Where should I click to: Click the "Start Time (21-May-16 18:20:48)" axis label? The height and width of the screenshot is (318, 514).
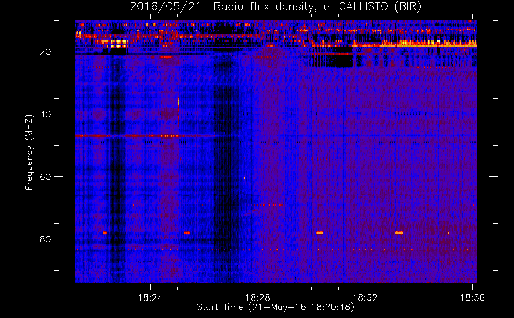click(x=275, y=307)
